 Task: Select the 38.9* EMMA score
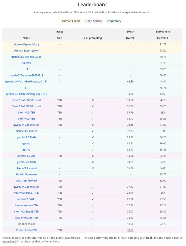pos(130,230)
